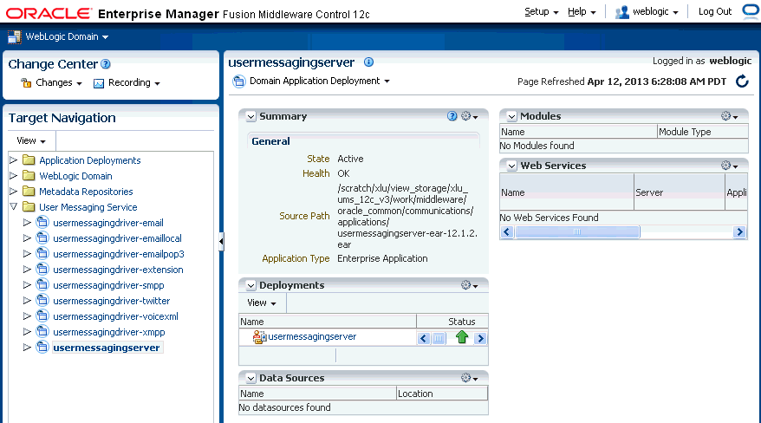Image resolution: width=761 pixels, height=423 pixels.
Task: Expand the usermessagingdriver-voicexml node
Action: (27, 316)
